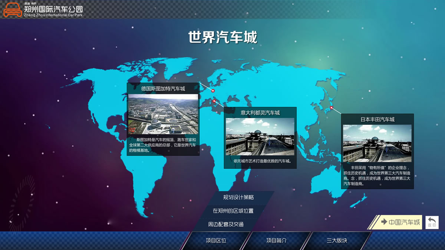445x250 pixels.
Task: Click the Stuttgart aerial photo thumbnail
Action: [x=163, y=114]
